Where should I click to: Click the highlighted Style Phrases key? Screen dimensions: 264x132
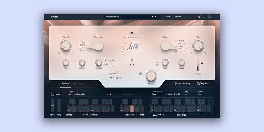132,109
